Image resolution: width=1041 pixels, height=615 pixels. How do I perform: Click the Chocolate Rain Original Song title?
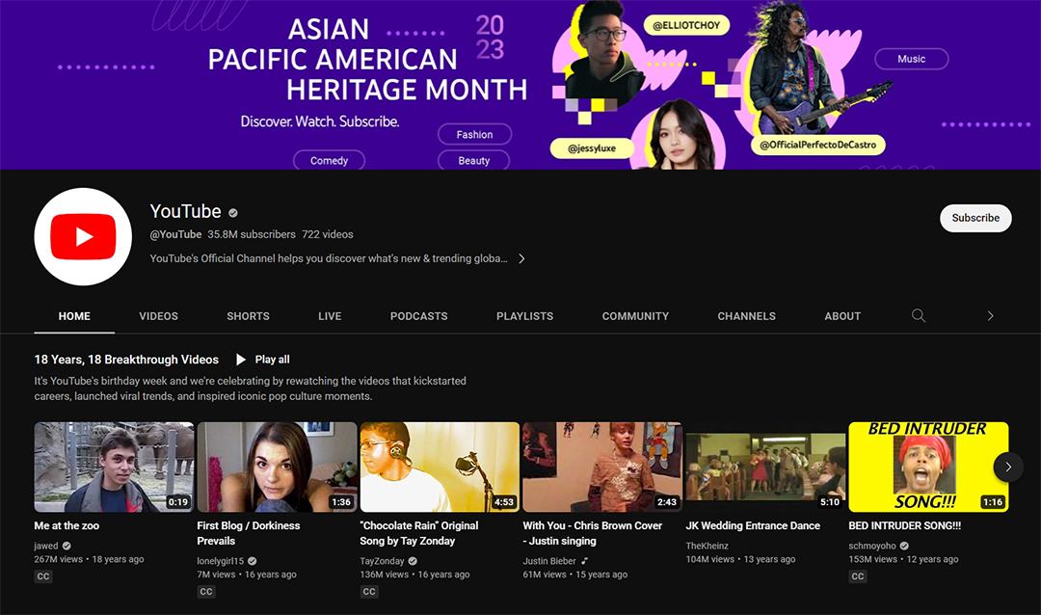click(419, 533)
